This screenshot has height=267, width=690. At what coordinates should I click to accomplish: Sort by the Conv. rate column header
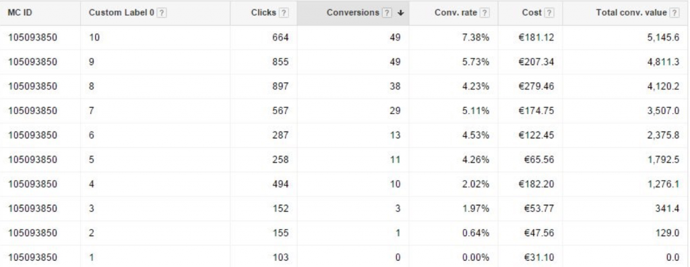point(456,13)
